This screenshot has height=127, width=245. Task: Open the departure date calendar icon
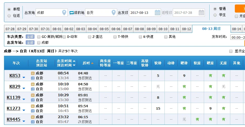pos(158,13)
